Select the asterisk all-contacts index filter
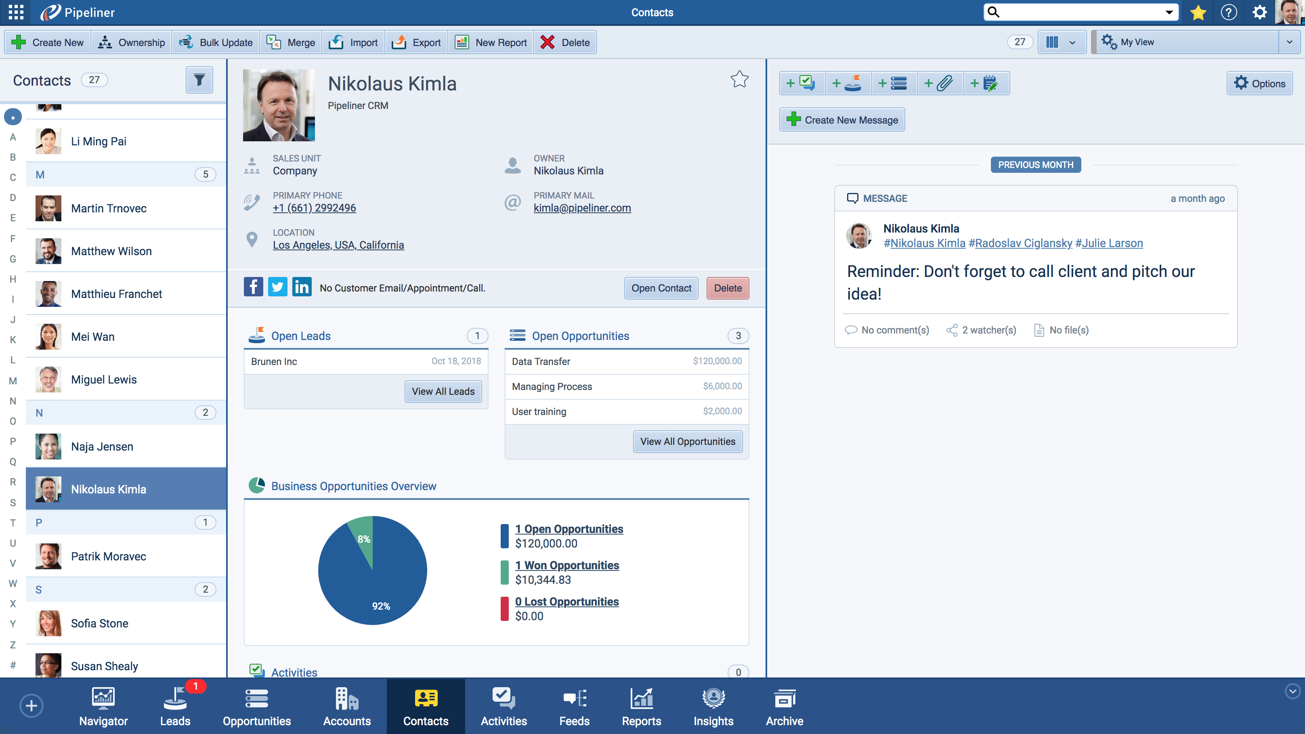Screen dimensions: 1305x734 [13, 117]
